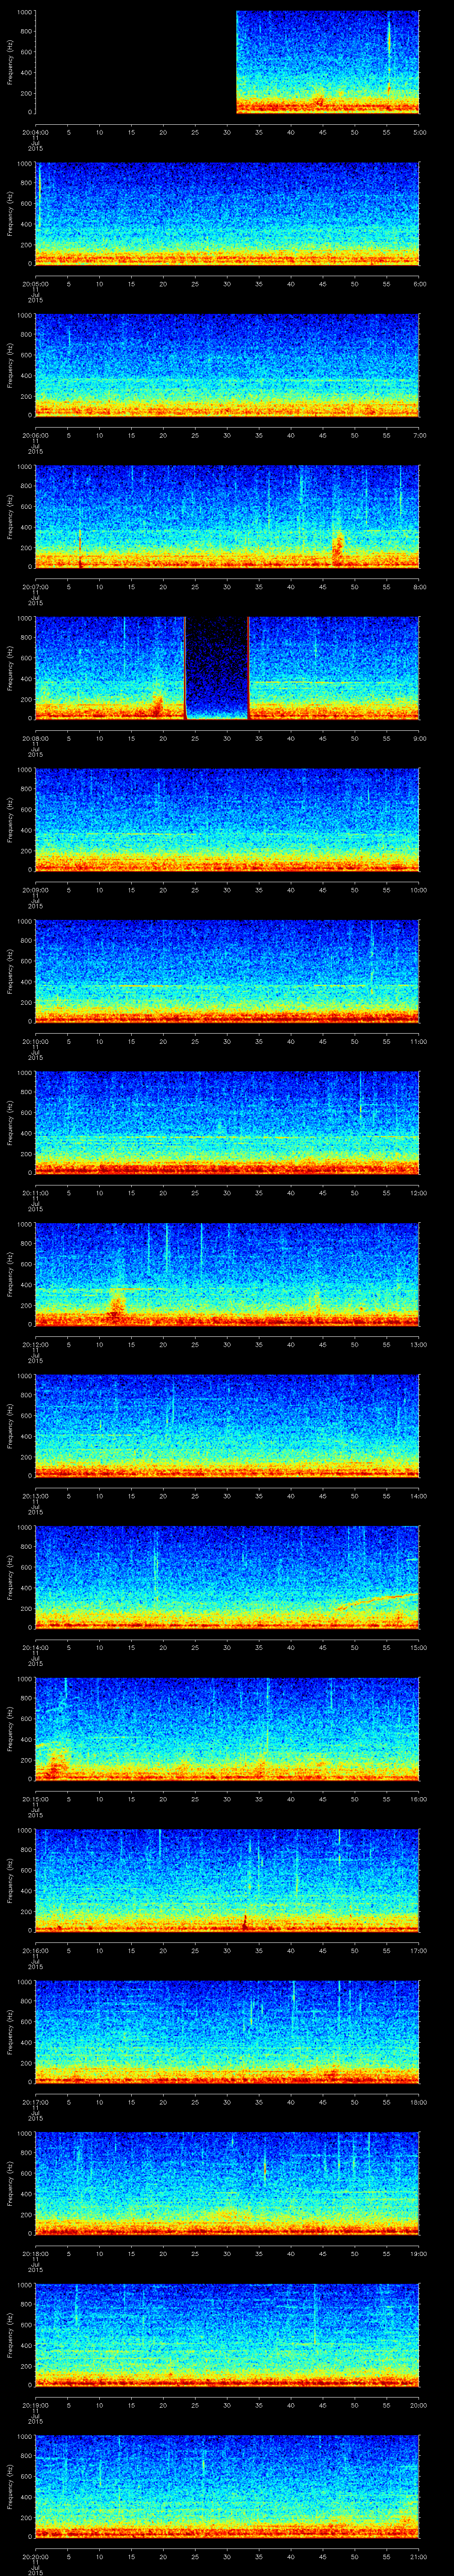Open the spectrogram panel starting at 20:06:00
This screenshot has width=454, height=2576.
tap(227, 365)
